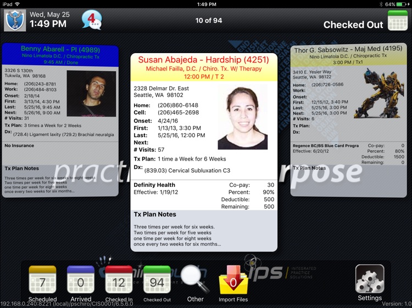Tap the server address text at bottom left

coord(66,304)
